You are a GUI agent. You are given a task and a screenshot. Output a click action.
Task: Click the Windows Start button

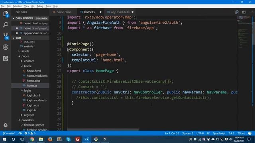click(4, 139)
